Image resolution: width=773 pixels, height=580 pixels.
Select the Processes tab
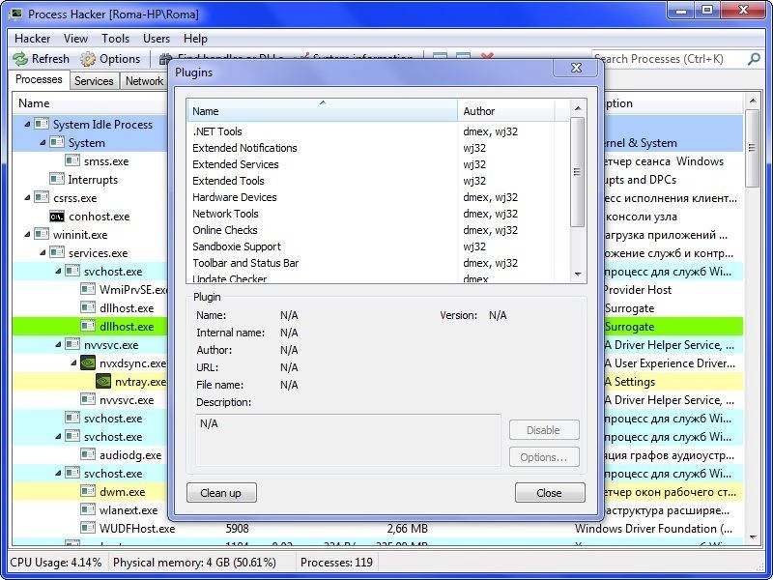(39, 79)
